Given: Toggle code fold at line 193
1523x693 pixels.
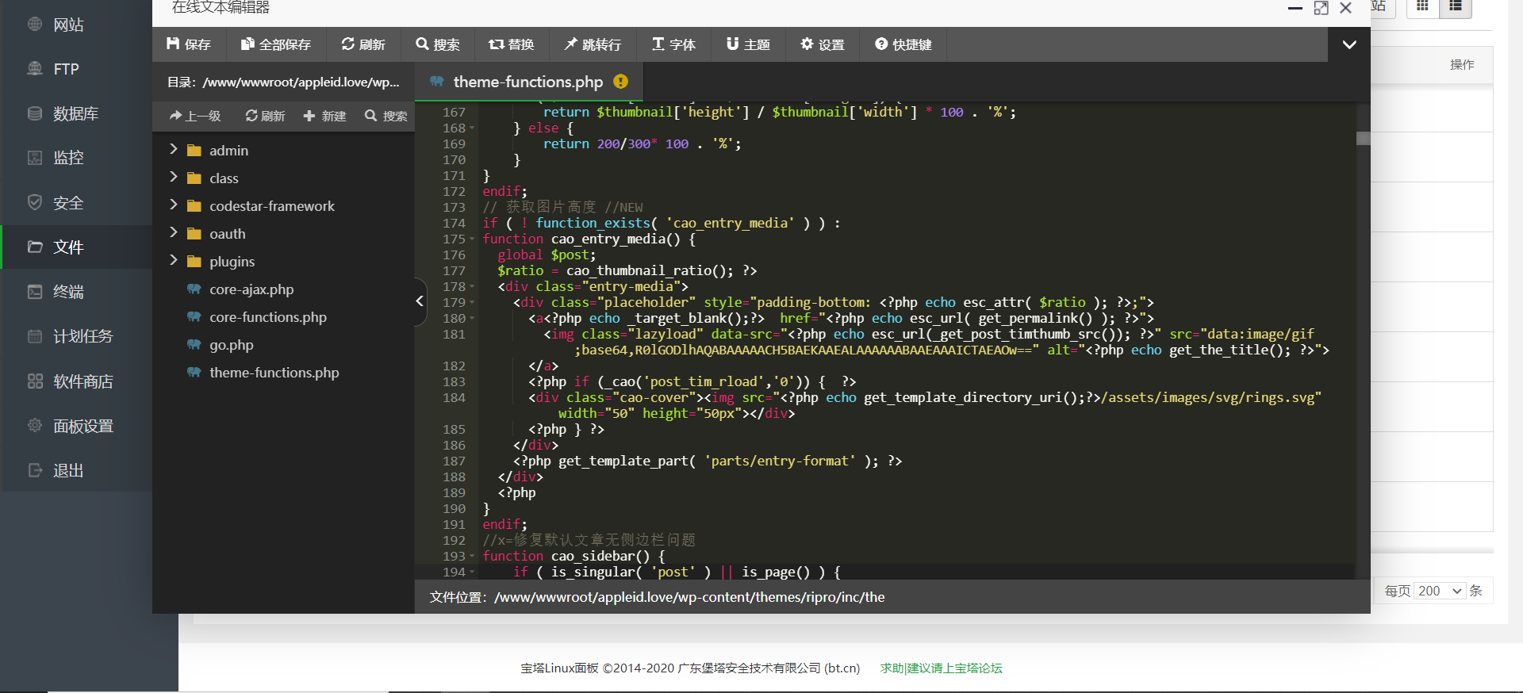Looking at the screenshot, I should tap(473, 557).
